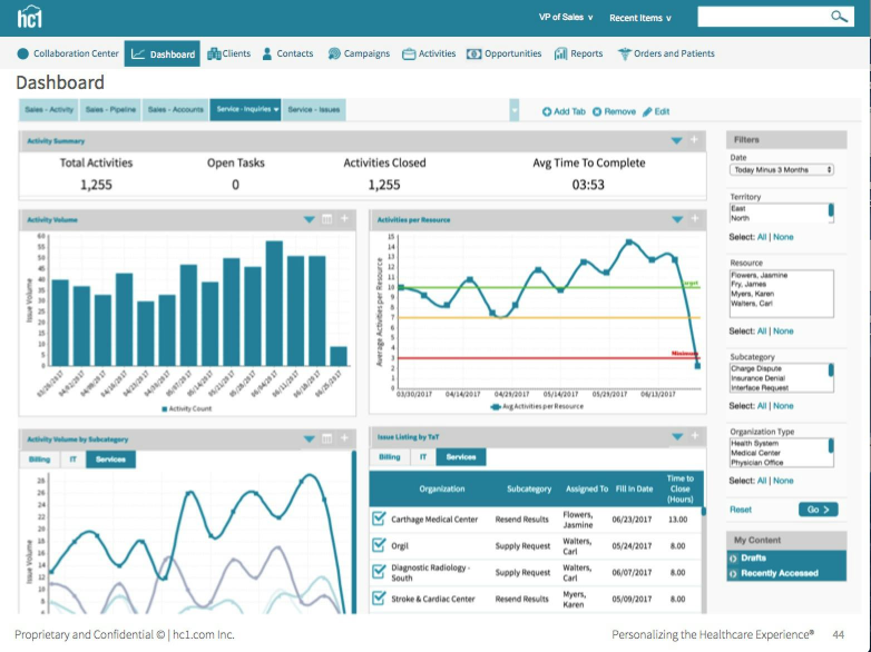Click the Go button under filters
Image resolution: width=871 pixels, height=652 pixels.
coord(818,509)
